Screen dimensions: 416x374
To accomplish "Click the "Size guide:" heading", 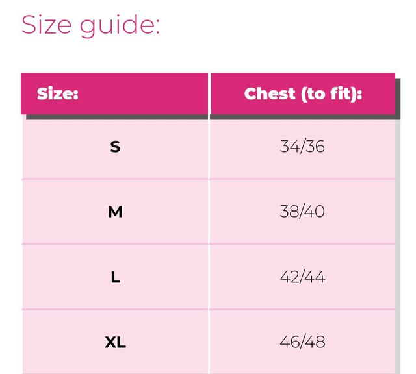I will (90, 26).
